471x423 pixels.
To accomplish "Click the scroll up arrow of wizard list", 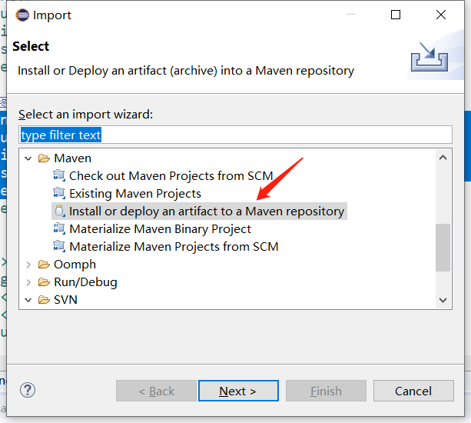I will [x=443, y=158].
